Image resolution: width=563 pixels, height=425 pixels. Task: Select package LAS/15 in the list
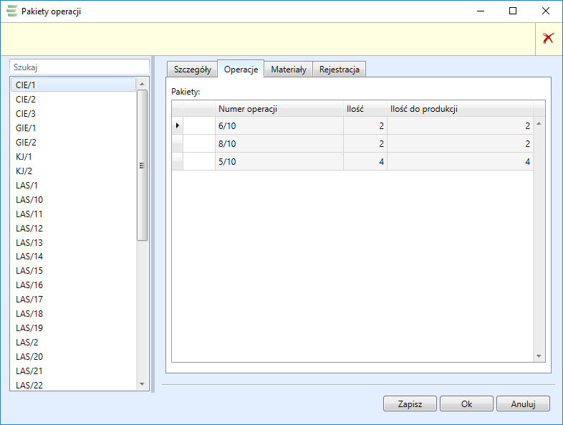[x=29, y=270]
